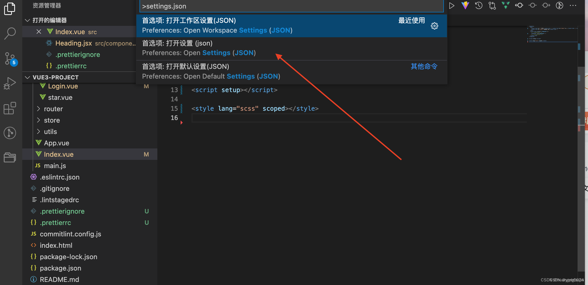The image size is (588, 285).
Task: Open README.md file
Action: (x=90, y=279)
